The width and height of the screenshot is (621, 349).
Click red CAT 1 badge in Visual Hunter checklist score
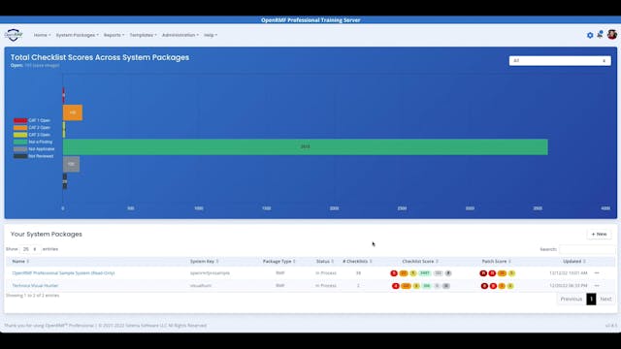395,286
